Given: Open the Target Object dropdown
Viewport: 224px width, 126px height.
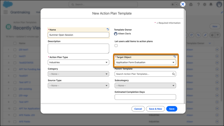Looking at the screenshot, I should (x=145, y=62).
